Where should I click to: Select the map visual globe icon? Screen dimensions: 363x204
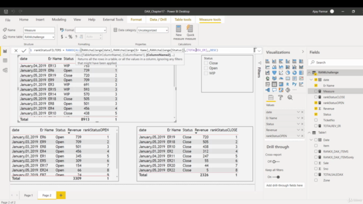pos(267,79)
